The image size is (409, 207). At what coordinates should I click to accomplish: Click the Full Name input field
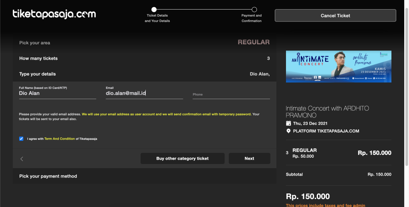(x=58, y=94)
